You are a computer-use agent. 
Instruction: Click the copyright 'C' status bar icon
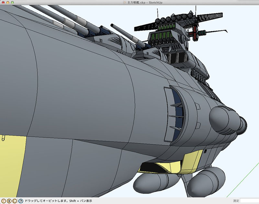point(15,201)
